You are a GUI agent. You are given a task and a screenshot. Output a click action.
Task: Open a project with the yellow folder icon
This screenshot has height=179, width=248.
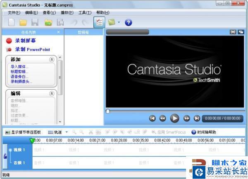coord(23,22)
